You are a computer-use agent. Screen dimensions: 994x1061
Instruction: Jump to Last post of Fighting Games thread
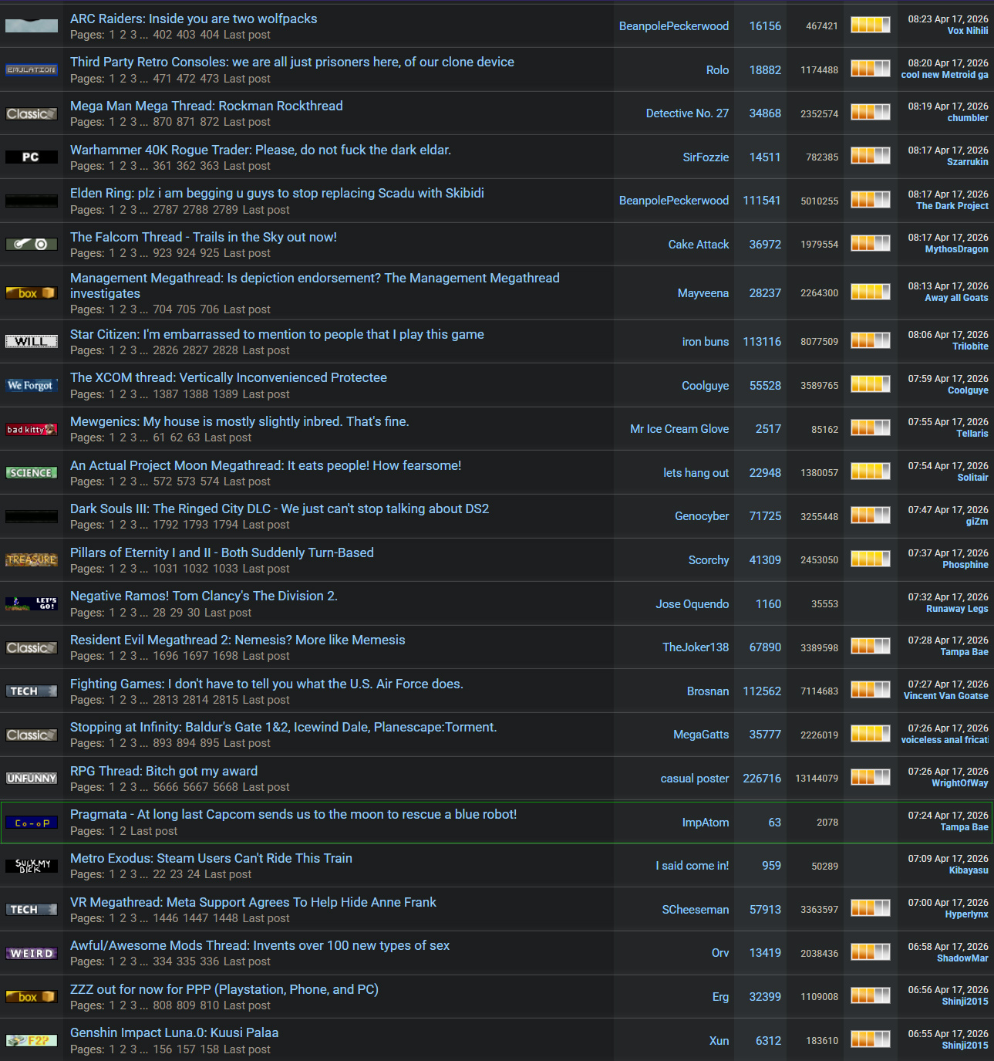266,700
